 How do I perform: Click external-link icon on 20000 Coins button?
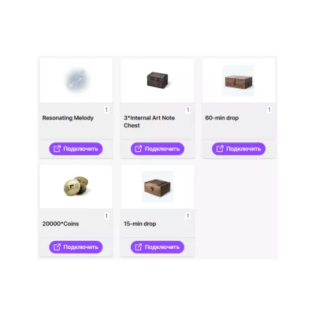tap(57, 247)
